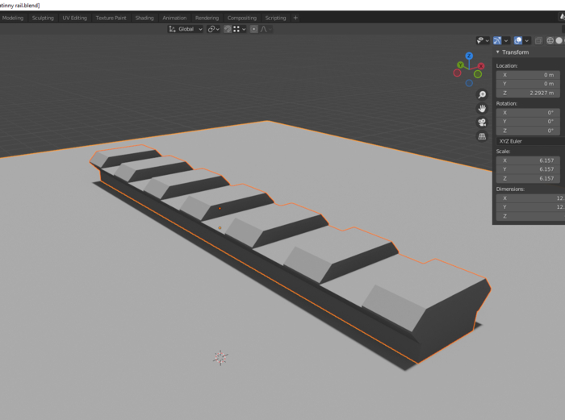Collapse the Transform panel
Image resolution: width=565 pixels, height=420 pixels.
coord(498,52)
